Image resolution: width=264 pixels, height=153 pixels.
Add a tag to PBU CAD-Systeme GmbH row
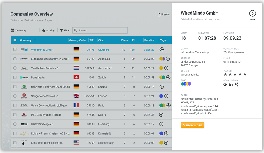click(161, 115)
